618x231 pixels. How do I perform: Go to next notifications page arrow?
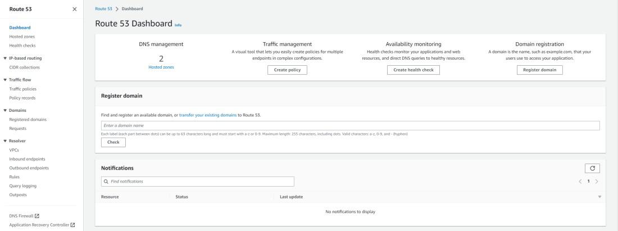pyautogui.click(x=597, y=182)
